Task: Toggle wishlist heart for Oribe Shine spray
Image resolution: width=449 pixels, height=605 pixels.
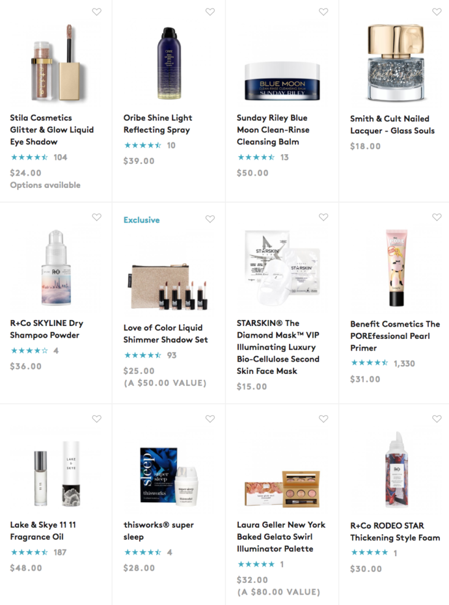Action: tap(210, 12)
